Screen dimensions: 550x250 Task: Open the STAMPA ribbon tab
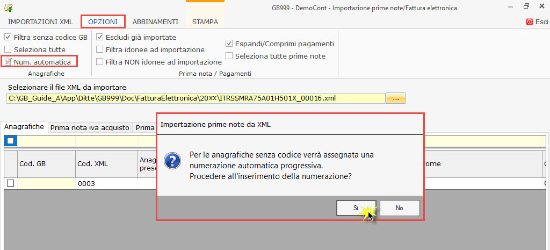[205, 22]
